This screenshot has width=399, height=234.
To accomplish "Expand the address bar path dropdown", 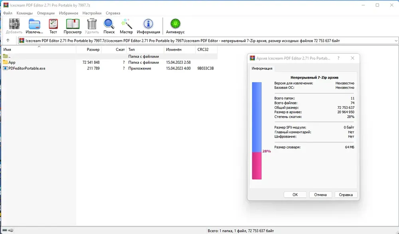I will [396, 41].
